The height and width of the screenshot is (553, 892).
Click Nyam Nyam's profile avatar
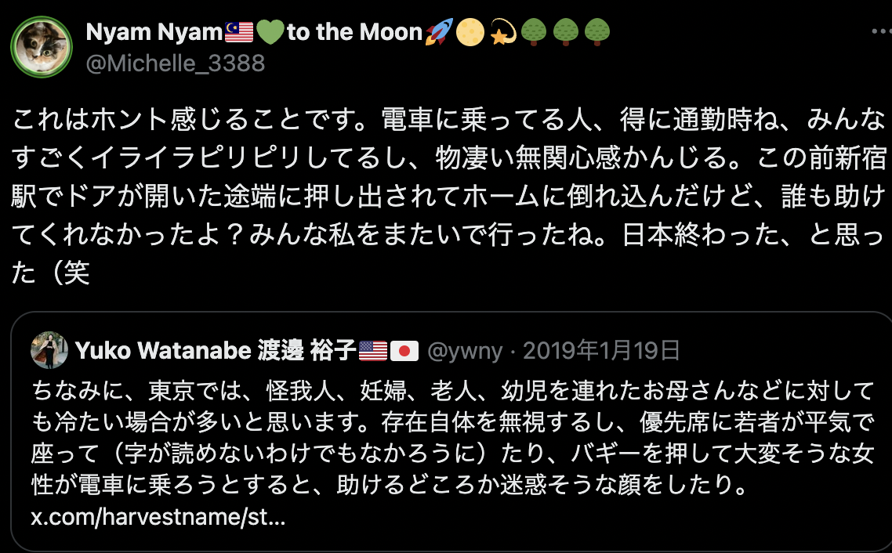click(x=42, y=47)
